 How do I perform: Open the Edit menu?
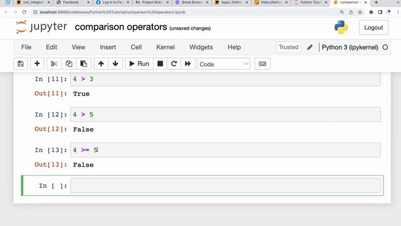click(x=51, y=47)
